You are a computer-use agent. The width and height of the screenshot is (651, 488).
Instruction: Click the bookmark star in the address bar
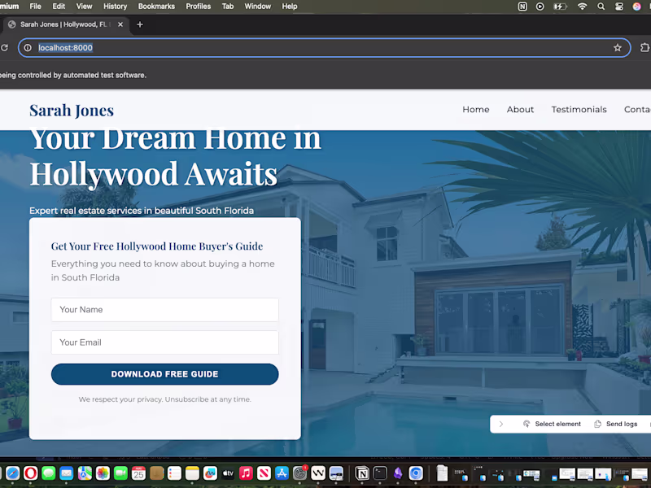pyautogui.click(x=618, y=47)
